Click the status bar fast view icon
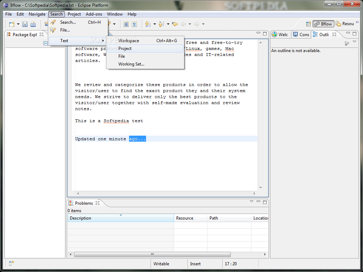363x272 pixels. point(11,263)
